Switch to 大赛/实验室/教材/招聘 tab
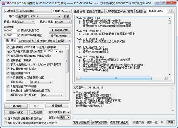The image size is (178, 128). [119, 11]
